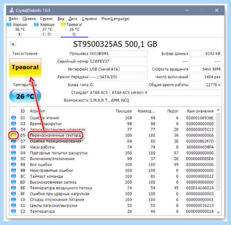Screen dimensions: 231x225
Task: Click the status icon for Включения/отключения
Action: [x=13, y=159]
